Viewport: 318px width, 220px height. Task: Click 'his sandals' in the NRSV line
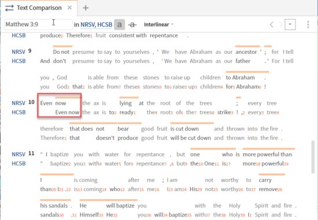tap(54, 206)
